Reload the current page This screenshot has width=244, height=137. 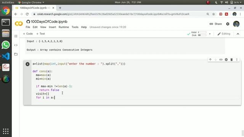27,14
